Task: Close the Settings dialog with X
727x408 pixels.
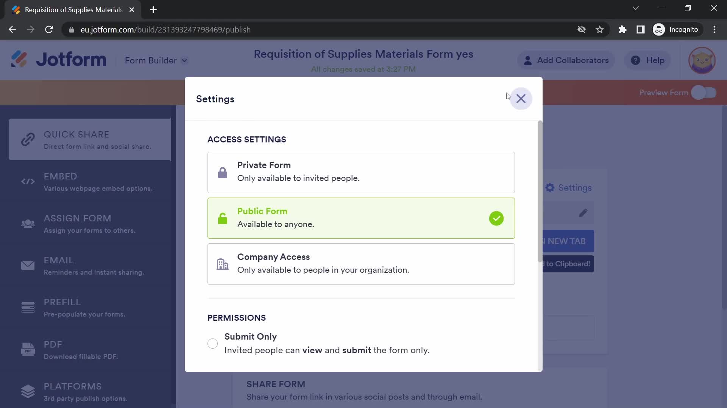Action: click(521, 99)
